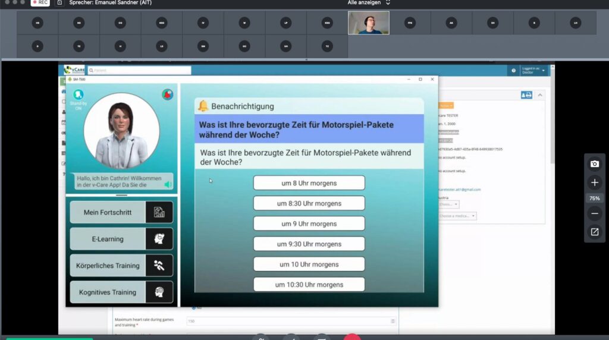Open the orange Action dropdown

446,106
